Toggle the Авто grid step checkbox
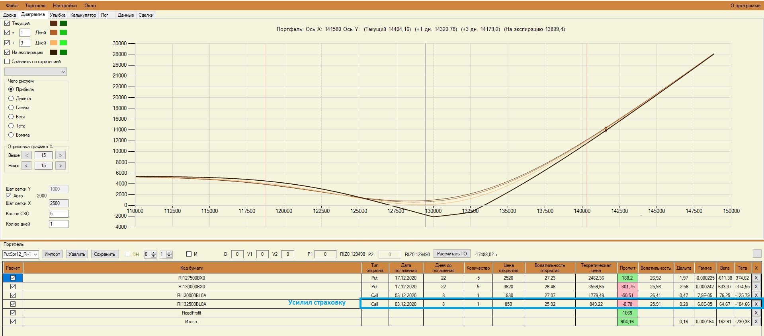Image resolution: width=764 pixels, height=336 pixels. [x=9, y=196]
